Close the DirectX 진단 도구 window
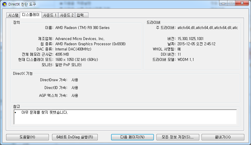Screen dimensions: 251x145 point(242,3)
